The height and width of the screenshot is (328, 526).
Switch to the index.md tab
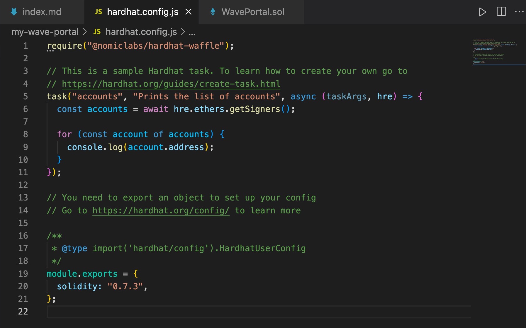42,12
